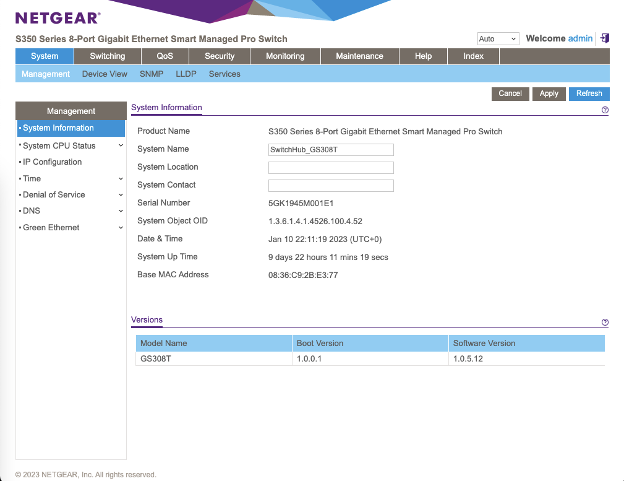Click the admin username link
This screenshot has width=624, height=481.
click(x=580, y=38)
